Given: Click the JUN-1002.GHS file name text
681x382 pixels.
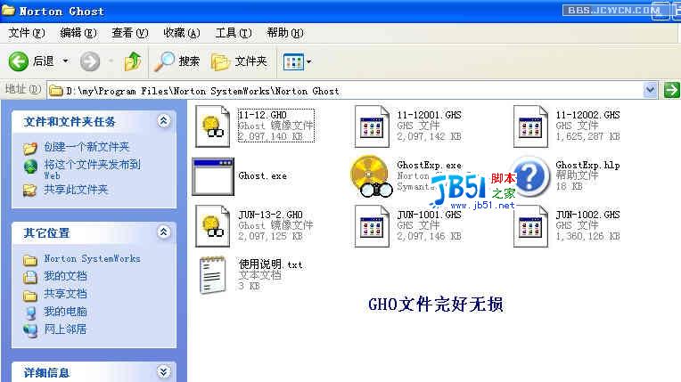Looking at the screenshot, I should [587, 215].
